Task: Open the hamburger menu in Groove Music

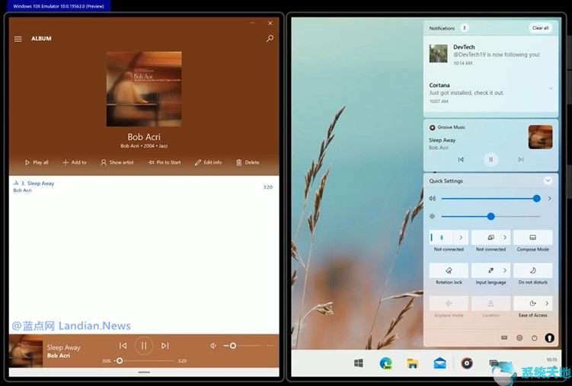Action: [18, 39]
